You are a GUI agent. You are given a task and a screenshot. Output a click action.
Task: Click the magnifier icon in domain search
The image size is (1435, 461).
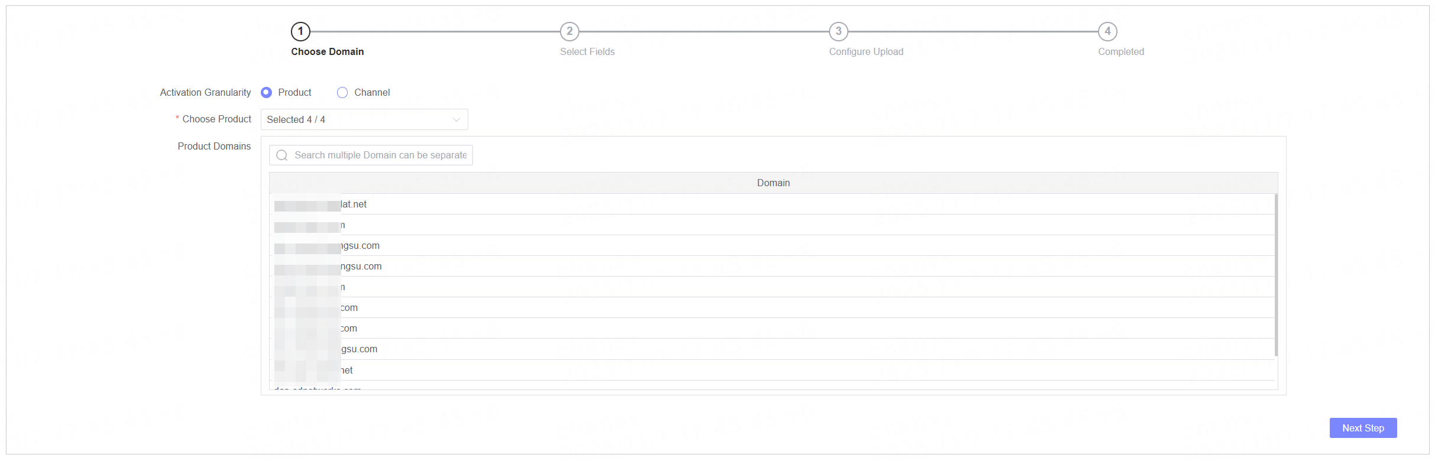(x=282, y=155)
